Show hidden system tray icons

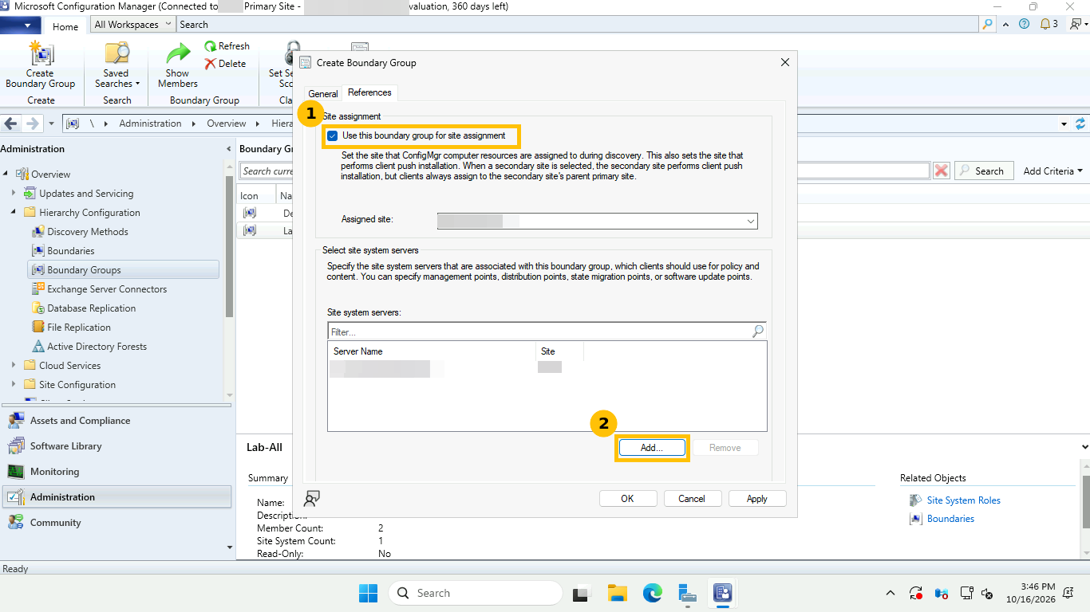[891, 593]
